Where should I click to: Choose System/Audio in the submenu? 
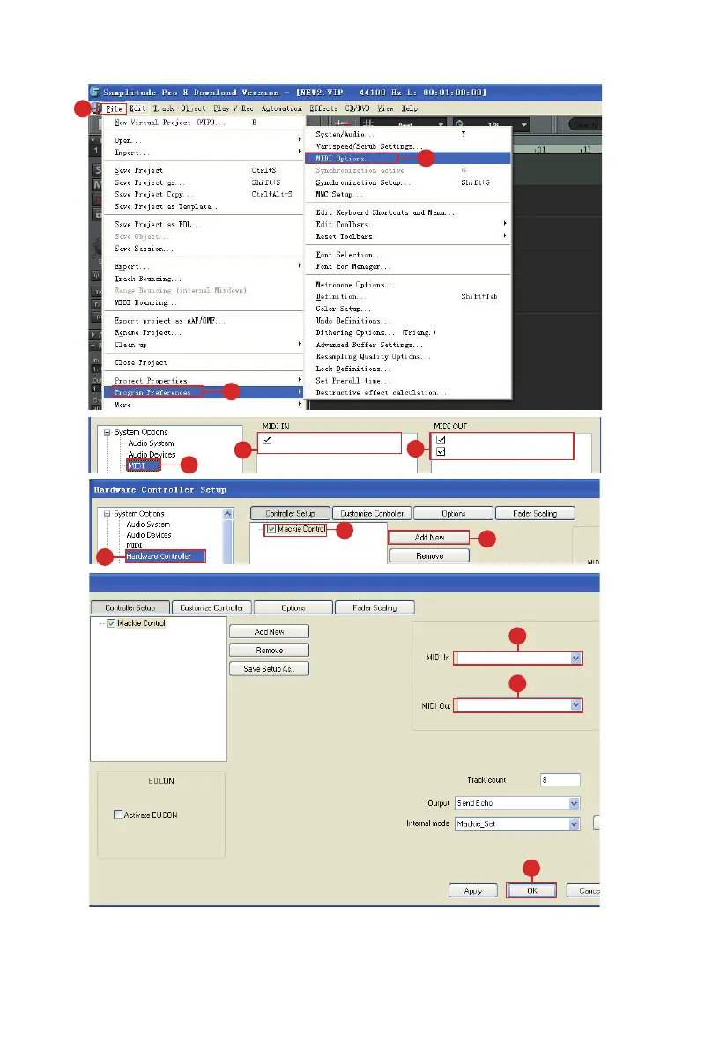point(407,135)
